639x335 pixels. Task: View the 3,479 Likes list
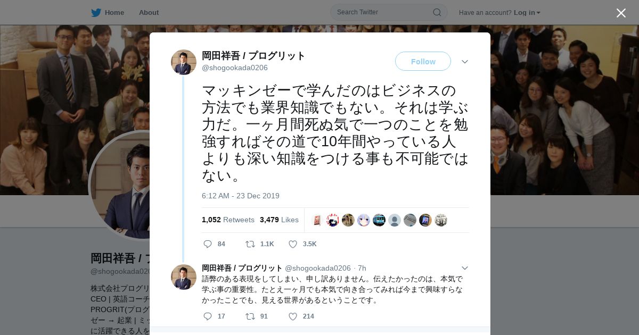click(x=279, y=220)
